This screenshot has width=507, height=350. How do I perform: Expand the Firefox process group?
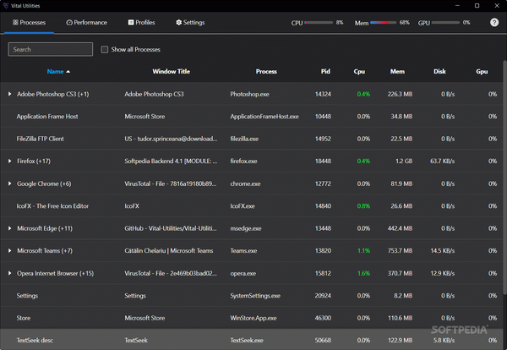tap(10, 161)
